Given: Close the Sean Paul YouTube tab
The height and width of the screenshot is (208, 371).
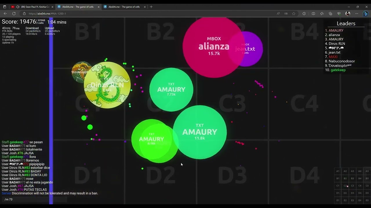Looking at the screenshot, I should (x=52, y=7).
